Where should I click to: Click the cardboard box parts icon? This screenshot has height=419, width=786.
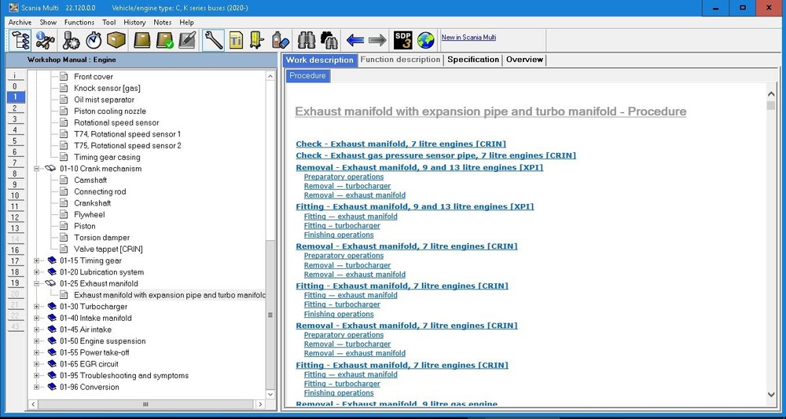(x=116, y=40)
